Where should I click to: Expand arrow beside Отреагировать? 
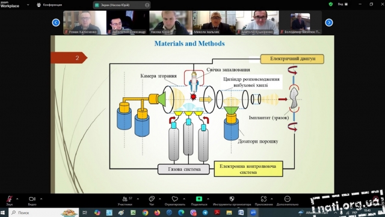184,199
